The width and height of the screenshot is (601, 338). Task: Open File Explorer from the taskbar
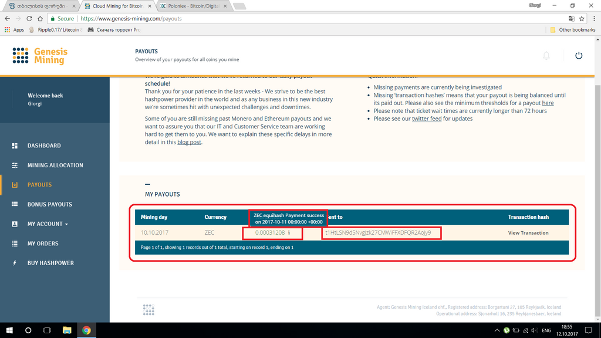pyautogui.click(x=67, y=330)
